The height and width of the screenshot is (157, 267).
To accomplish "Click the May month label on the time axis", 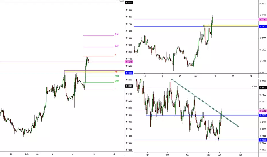I will point(209,155).
